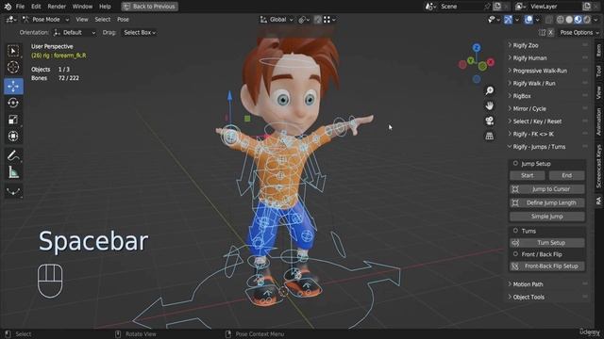Activate the Transform tool
604x339 pixels.
pyautogui.click(x=13, y=136)
